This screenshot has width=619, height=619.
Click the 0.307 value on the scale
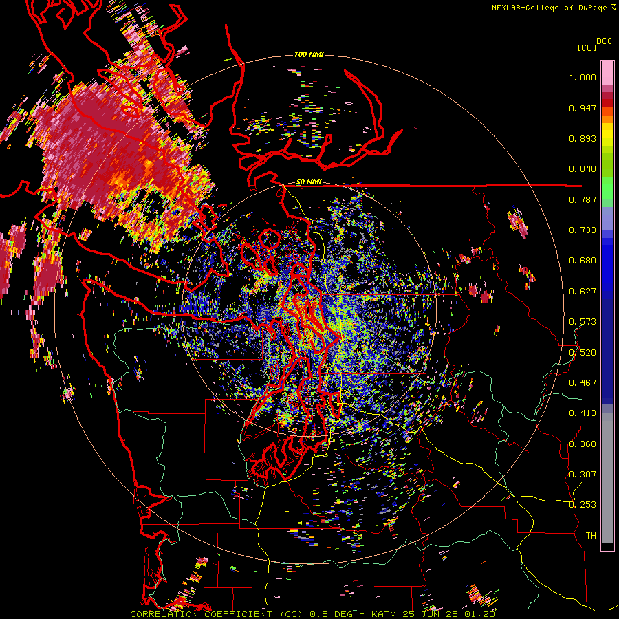click(x=583, y=475)
